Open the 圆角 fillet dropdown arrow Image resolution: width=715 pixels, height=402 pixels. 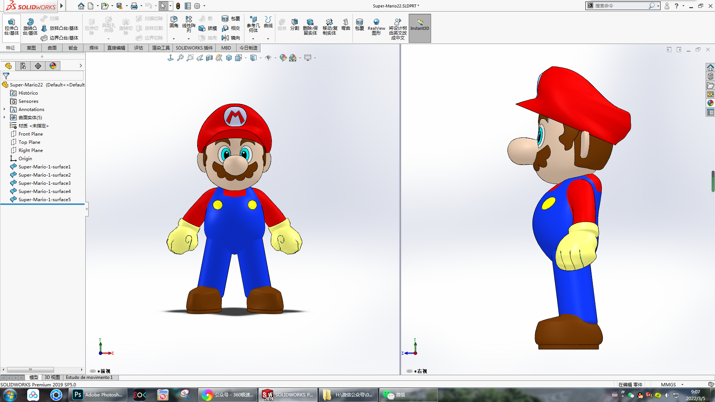(174, 39)
